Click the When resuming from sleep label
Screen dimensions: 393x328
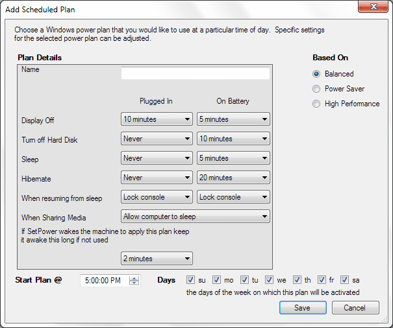pos(62,198)
